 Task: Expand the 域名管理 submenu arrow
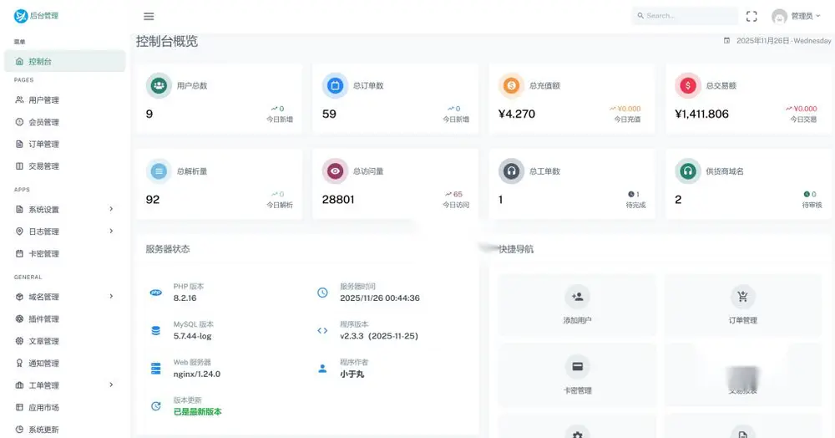[111, 296]
